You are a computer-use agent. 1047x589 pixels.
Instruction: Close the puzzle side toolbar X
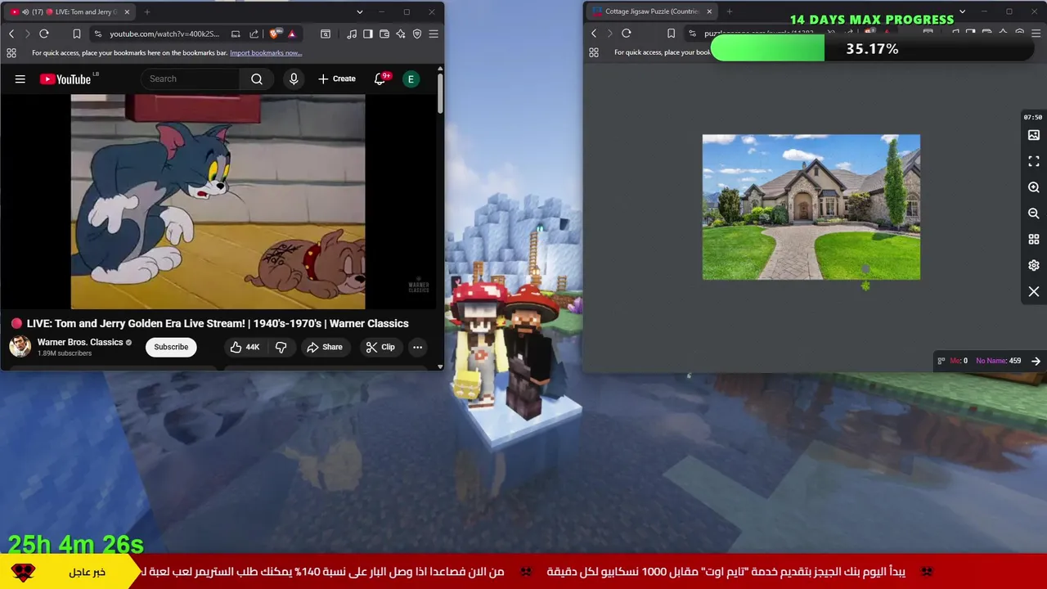click(1034, 292)
